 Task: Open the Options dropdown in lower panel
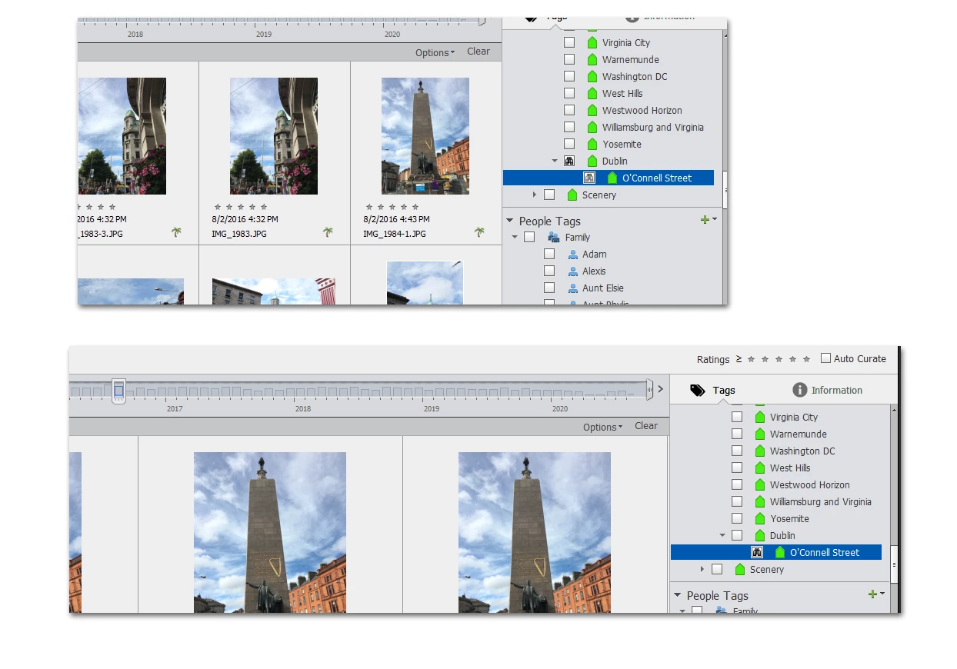[602, 427]
